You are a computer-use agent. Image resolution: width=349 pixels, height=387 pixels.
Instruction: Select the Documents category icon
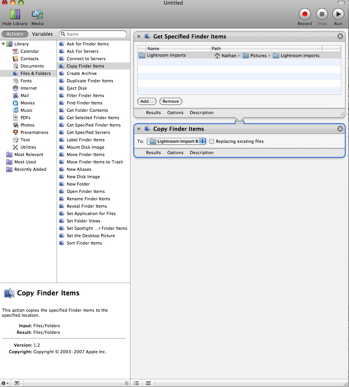click(x=16, y=66)
